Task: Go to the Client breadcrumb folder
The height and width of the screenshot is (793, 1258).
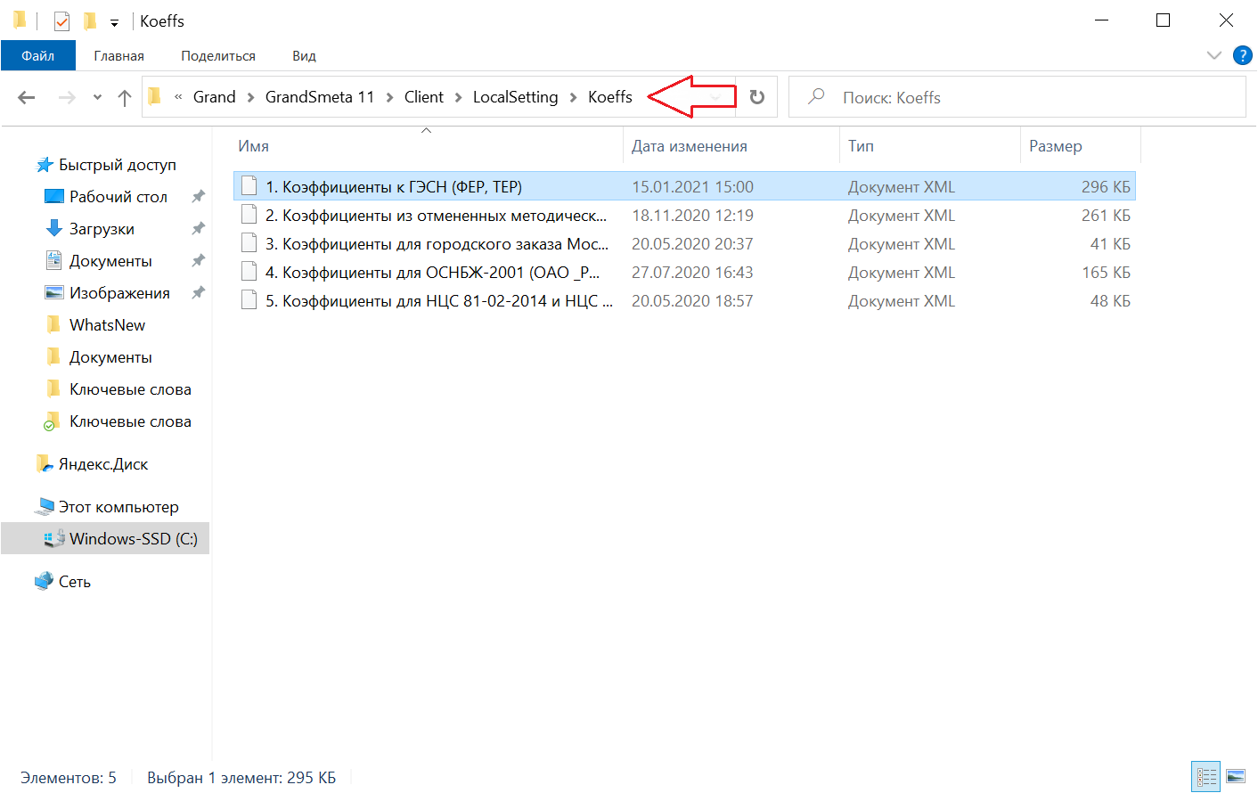Action: 424,97
